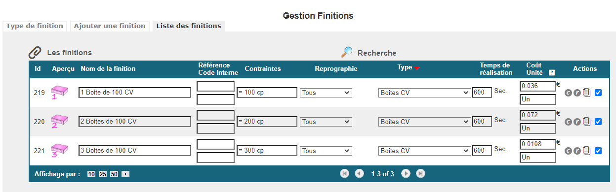Jump to the last page of results
This screenshot has height=192, width=616.
click(420, 173)
